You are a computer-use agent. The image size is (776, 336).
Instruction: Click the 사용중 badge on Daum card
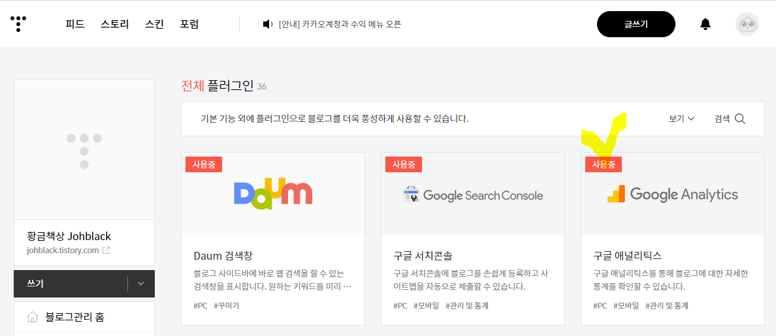pos(204,164)
